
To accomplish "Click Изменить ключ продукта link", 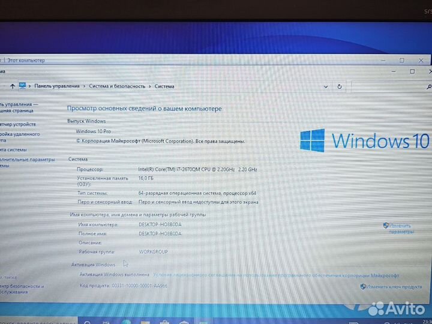I will click(394, 287).
